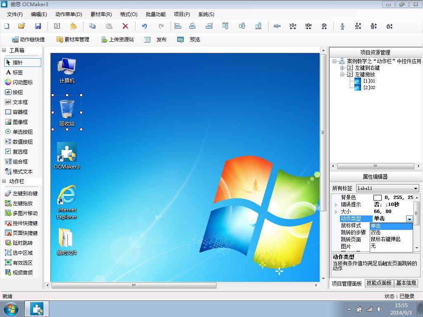Collapse the 工具箱 section
The width and height of the screenshot is (423, 317).
4,50
